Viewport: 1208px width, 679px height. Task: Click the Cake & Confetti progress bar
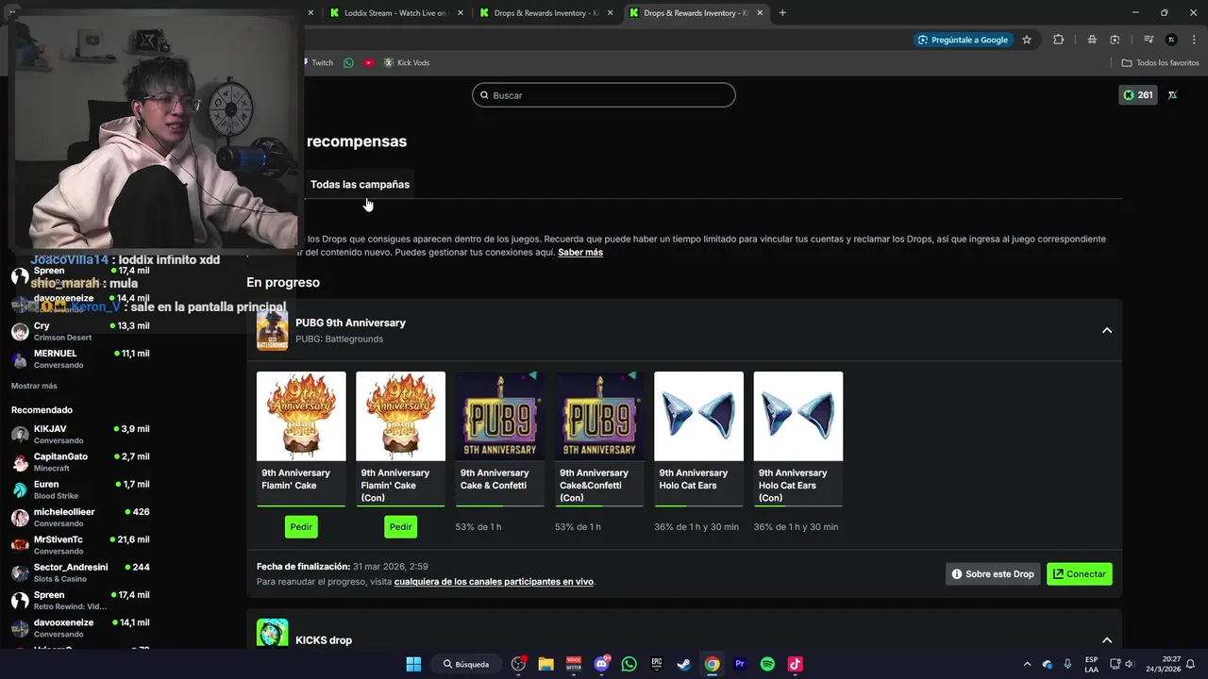coord(500,506)
